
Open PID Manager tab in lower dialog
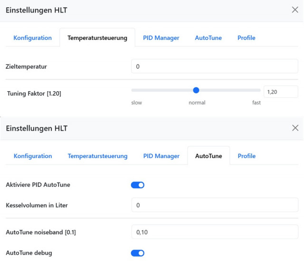[161, 156]
